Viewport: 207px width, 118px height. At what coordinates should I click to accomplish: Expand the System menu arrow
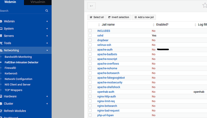pyautogui.click(x=47, y=29)
